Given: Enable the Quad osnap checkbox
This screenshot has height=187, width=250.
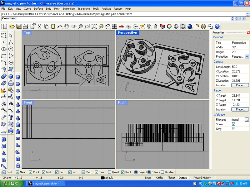Looking at the screenshot, I should [x=110, y=172].
